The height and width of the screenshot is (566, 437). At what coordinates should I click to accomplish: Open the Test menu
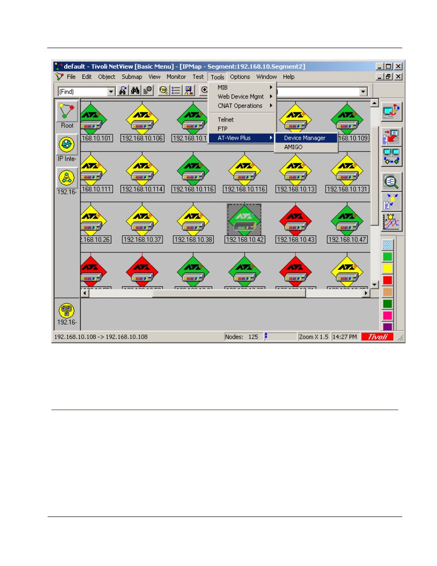(198, 77)
